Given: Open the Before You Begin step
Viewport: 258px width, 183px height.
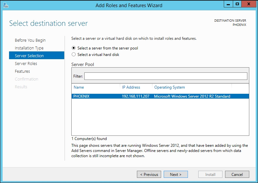Looking at the screenshot, I should tap(30, 40).
